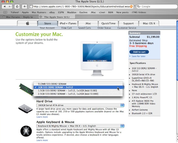Click in the URL address field

click(81, 6)
